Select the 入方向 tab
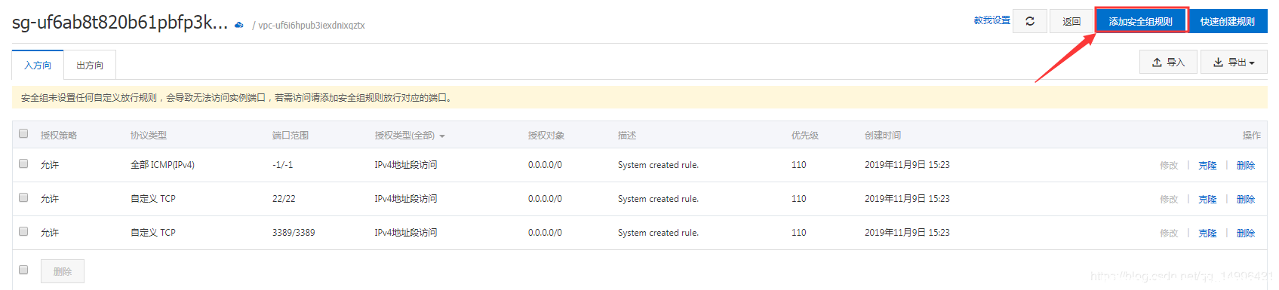The height and width of the screenshot is (290, 1279). click(38, 66)
